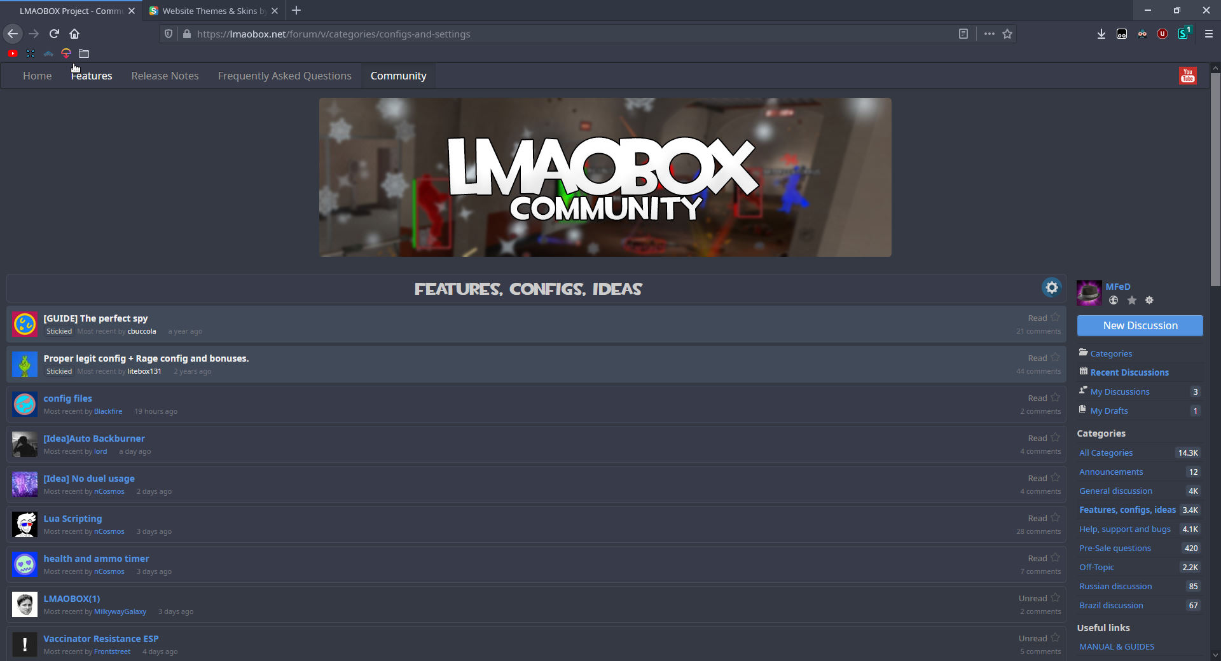Open MFeD profile name link
1221x661 pixels.
(x=1117, y=287)
